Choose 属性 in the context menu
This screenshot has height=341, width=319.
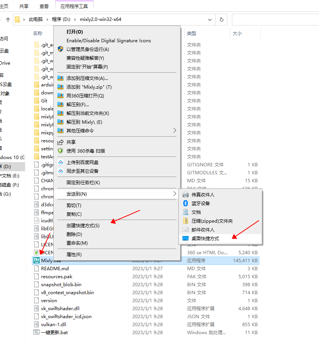point(74,254)
